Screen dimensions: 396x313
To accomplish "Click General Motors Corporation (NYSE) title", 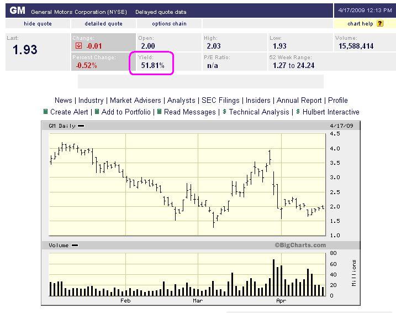I will (x=79, y=12).
